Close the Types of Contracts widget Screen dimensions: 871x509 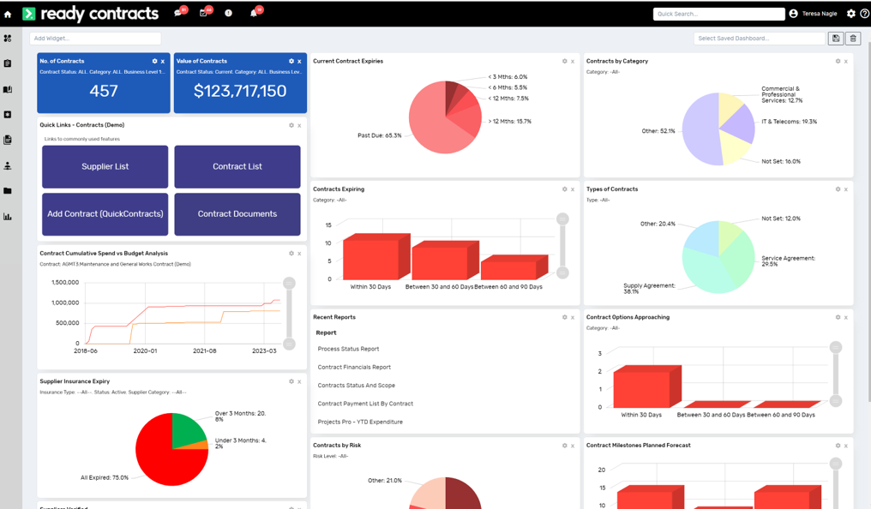coord(846,190)
